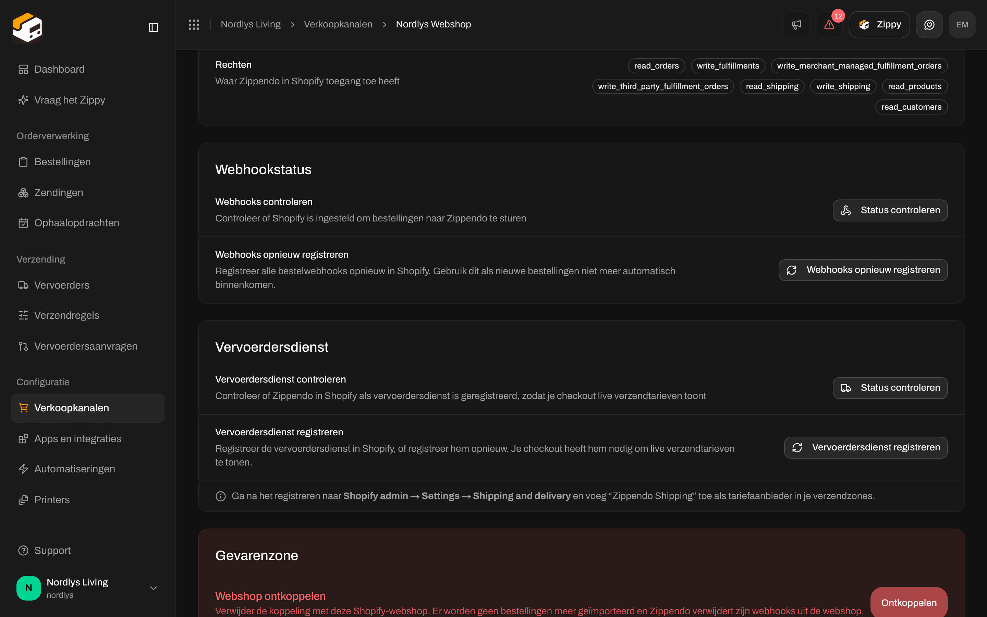
Task: Click the write_shipping permission tag
Action: pos(843,86)
